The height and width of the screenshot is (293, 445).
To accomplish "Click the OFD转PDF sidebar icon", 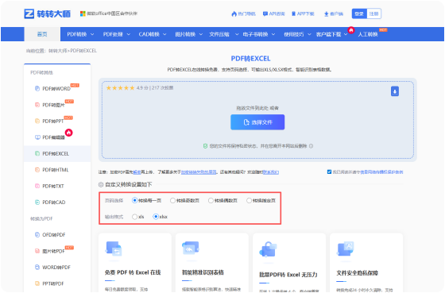I will point(37,235).
